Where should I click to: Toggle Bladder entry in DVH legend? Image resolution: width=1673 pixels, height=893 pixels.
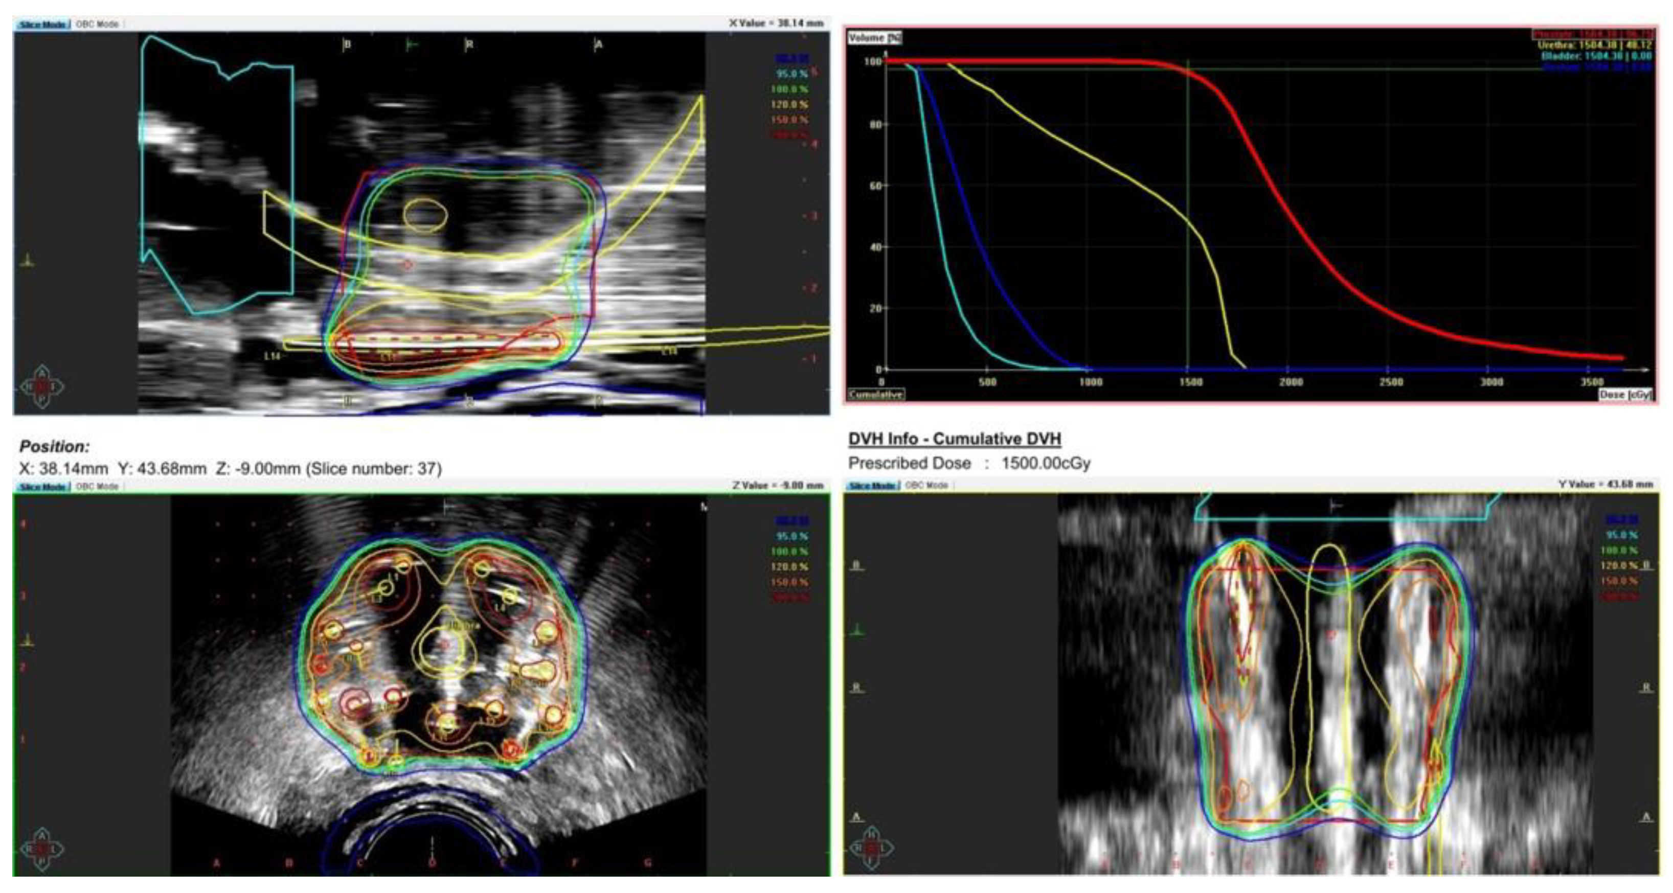[1596, 56]
